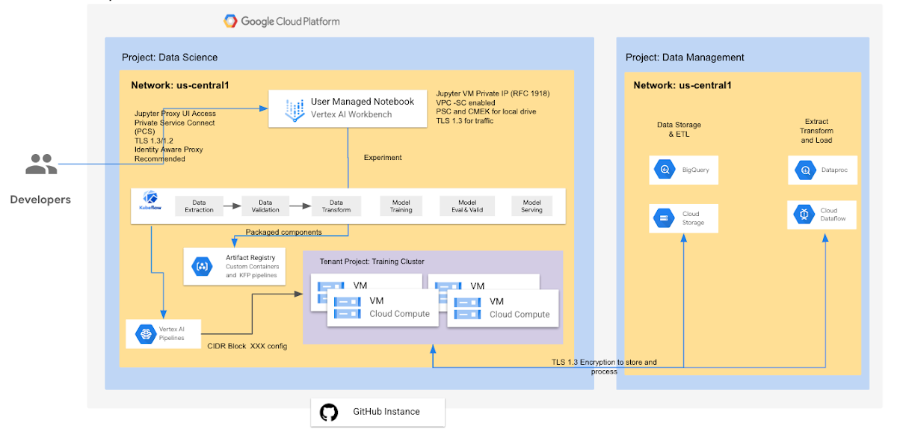Screen dimensions: 897x432
Task: Click the "TLS 1.3/1.2" text
Action: click(153, 141)
